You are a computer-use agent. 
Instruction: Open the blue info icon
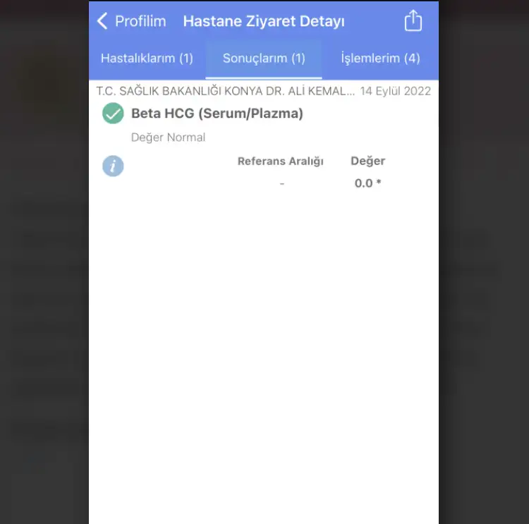coord(113,166)
